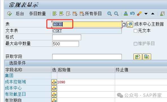
Task: Click the black up triangle icon
Action: pyautogui.click(x=153, y=14)
